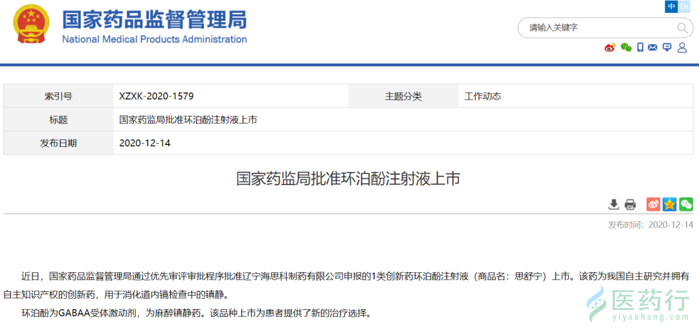Click the paragraph starting with 近日
Viewport: 699px width, 330px height.
pos(348,285)
